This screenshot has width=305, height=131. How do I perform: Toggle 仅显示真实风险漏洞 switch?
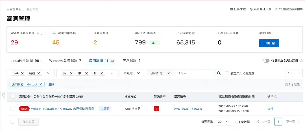266,61
